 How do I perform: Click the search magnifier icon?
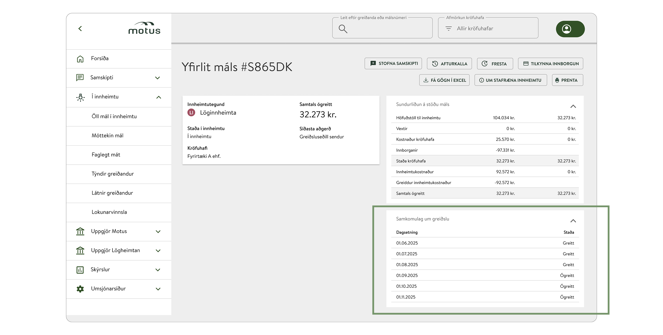pos(343,29)
